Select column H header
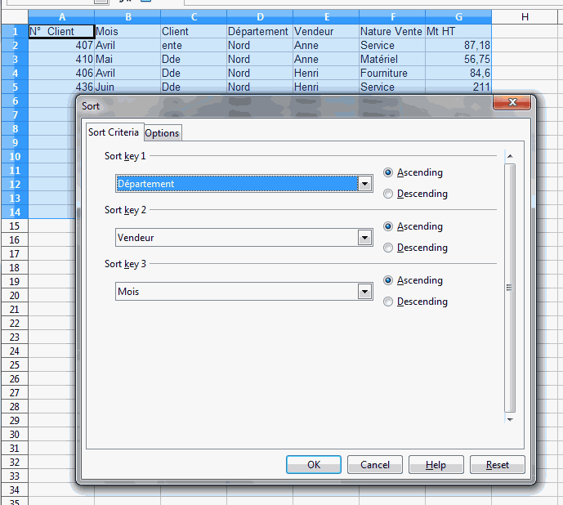563x505 pixels. pos(524,16)
